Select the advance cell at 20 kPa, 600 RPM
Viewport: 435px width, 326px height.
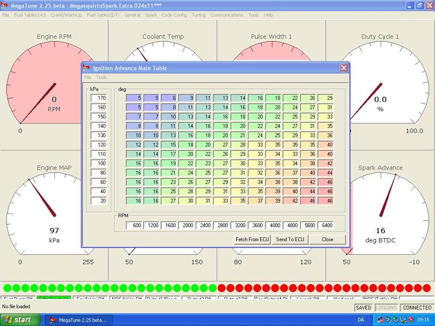coord(134,201)
